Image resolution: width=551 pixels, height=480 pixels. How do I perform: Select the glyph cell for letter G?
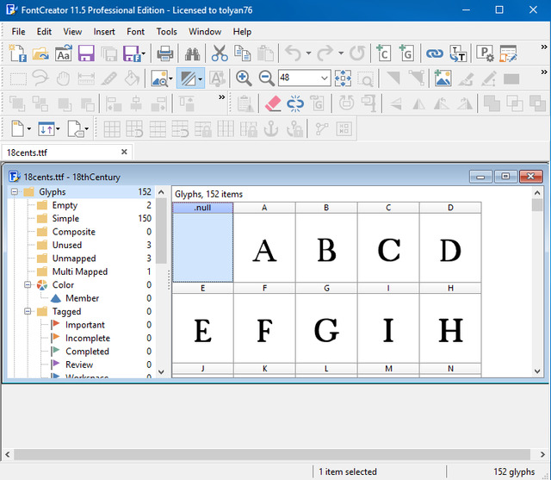click(326, 330)
